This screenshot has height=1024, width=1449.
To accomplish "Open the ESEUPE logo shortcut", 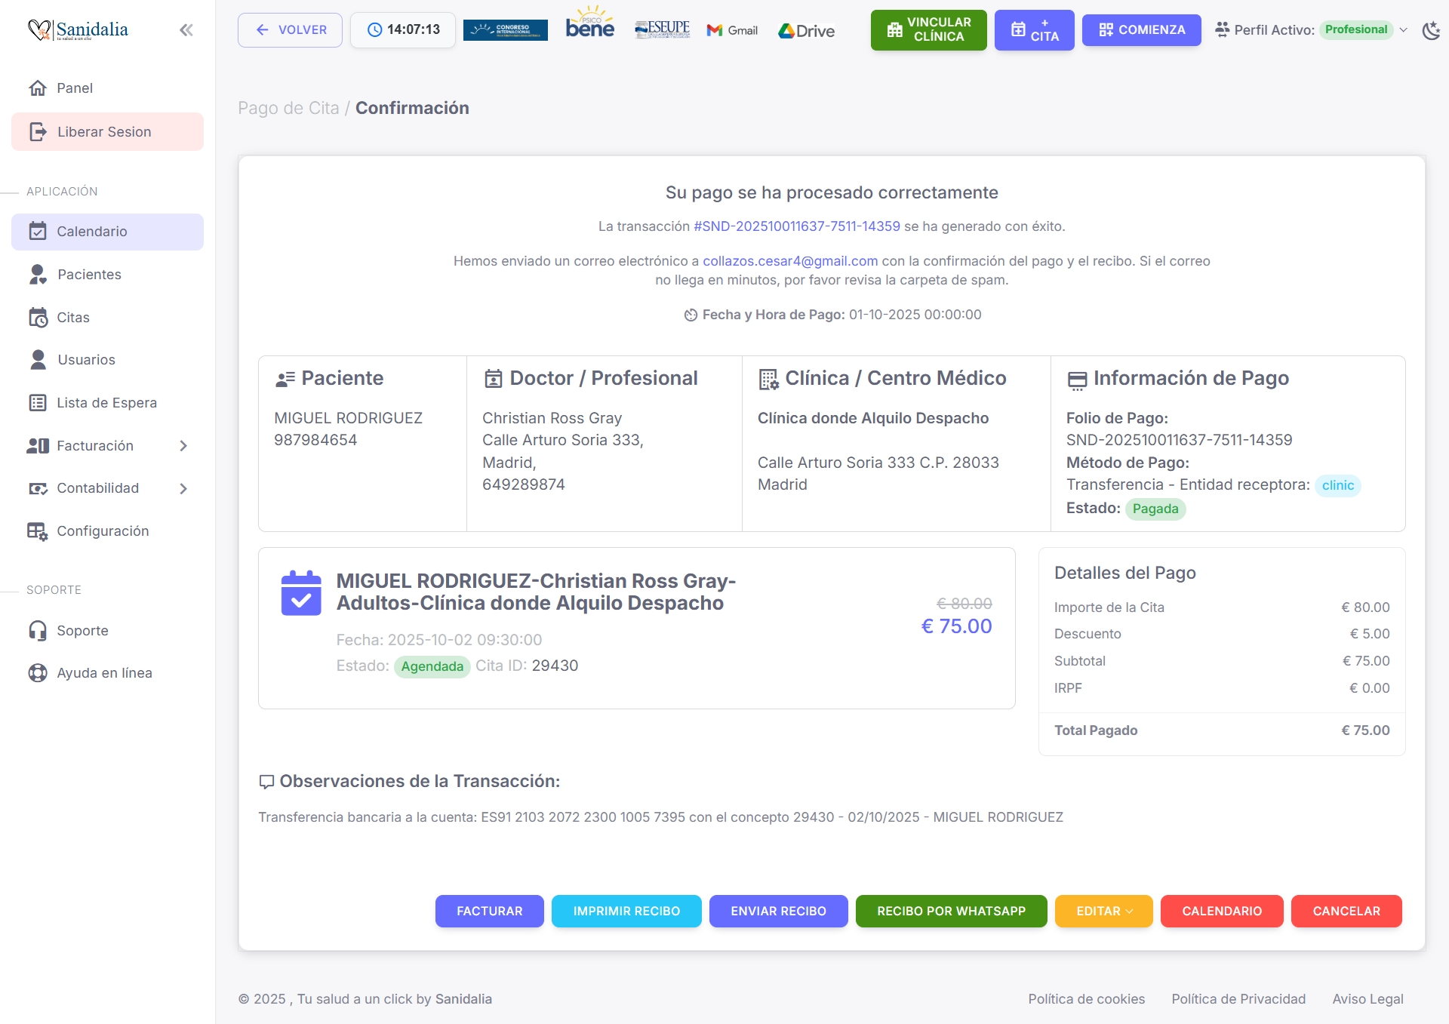I will 662,29.
